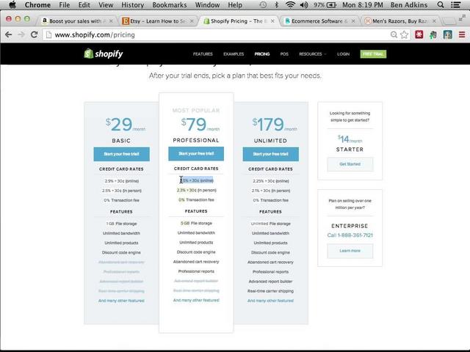Click the clock showing Mon 8:19 PM
Image resolution: width=470 pixels, height=352 pixels.
363,5
